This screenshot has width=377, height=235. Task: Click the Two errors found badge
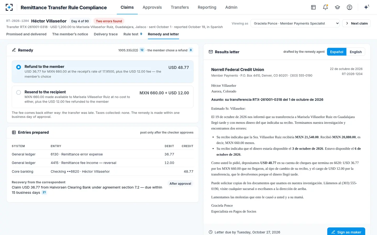(109, 21)
